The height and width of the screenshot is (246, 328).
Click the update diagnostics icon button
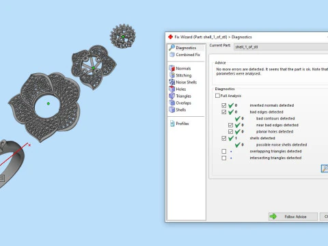point(325,169)
